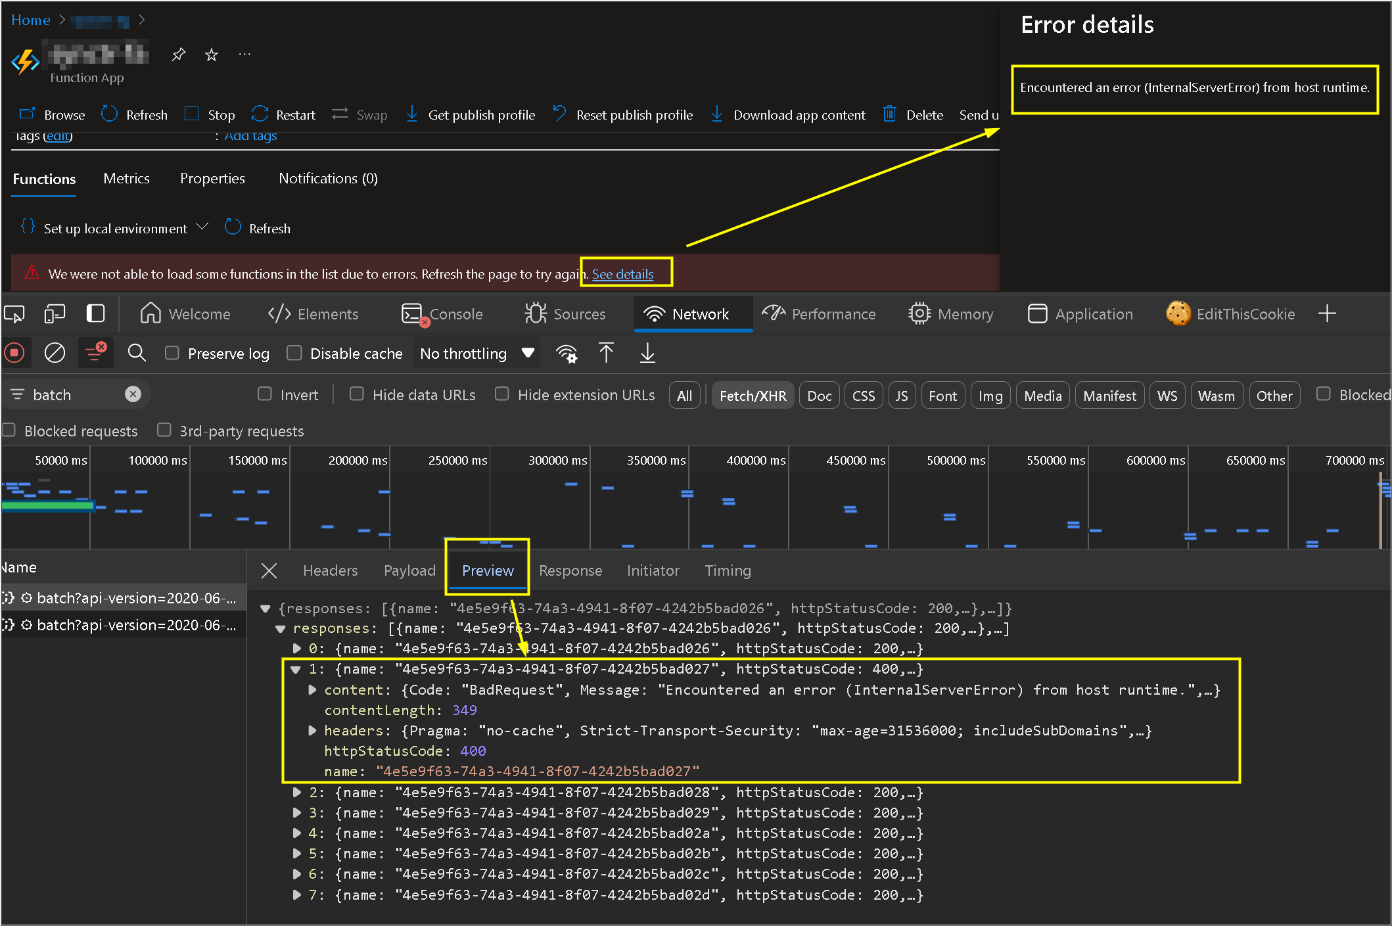Click the record network log icon
Viewport: 1392px width, 926px height.
click(14, 354)
